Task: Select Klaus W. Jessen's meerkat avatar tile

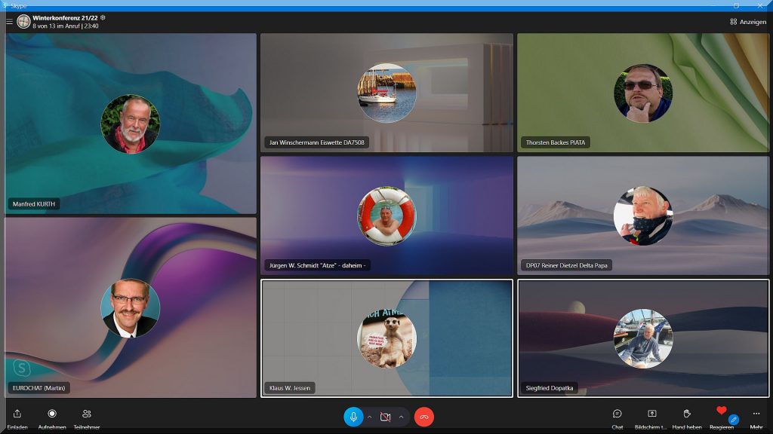Action: click(x=386, y=338)
